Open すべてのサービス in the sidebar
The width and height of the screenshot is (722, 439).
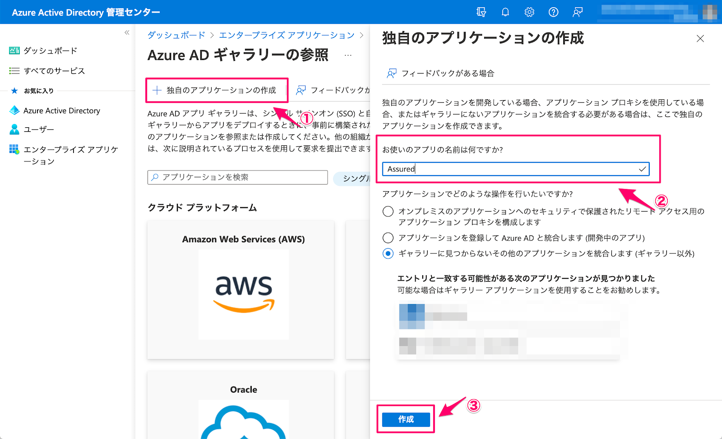[54, 71]
